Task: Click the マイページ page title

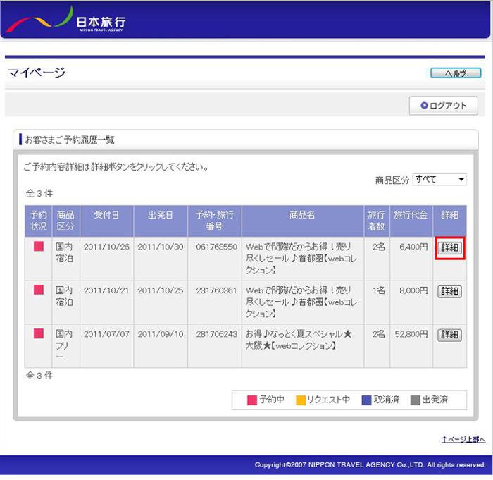Action: click(x=37, y=73)
